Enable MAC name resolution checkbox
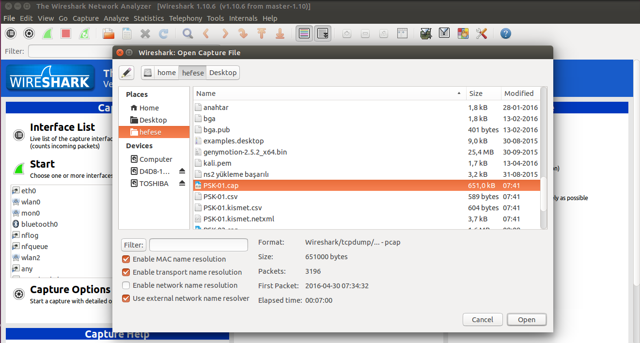The image size is (640, 343). pyautogui.click(x=126, y=259)
